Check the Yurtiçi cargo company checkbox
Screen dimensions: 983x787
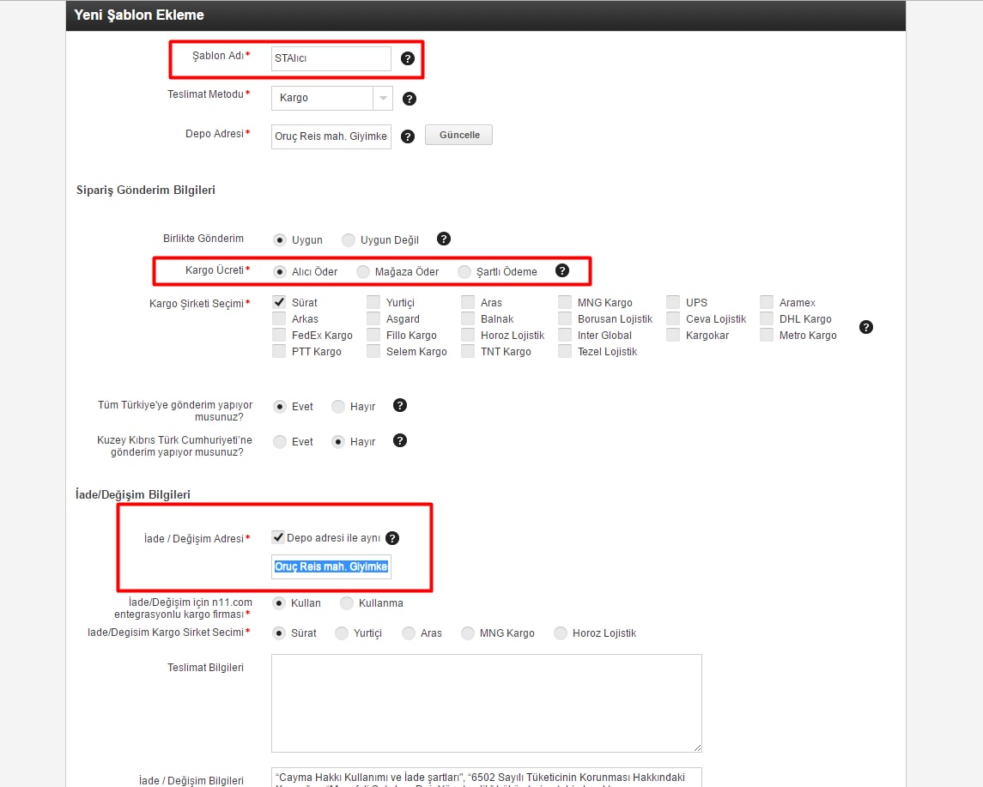373,302
